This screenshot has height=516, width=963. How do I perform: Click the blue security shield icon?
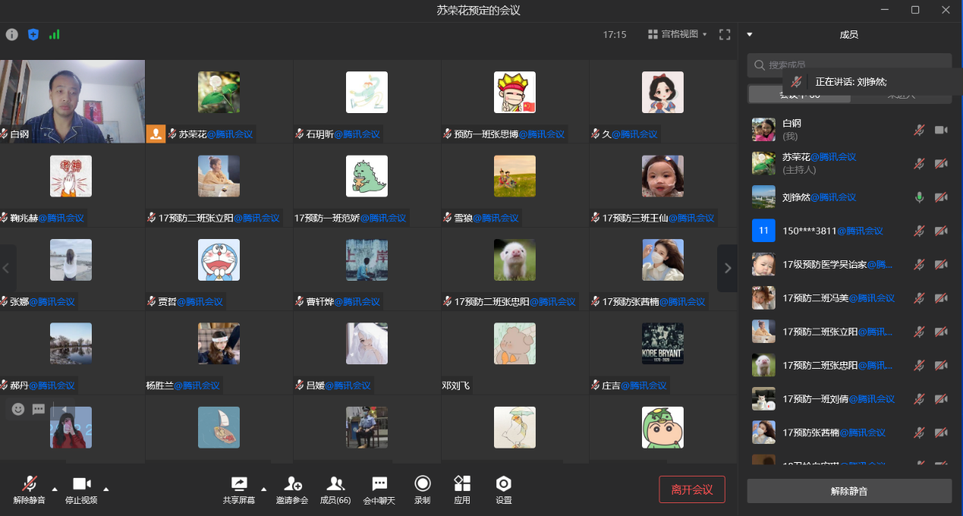tap(33, 34)
